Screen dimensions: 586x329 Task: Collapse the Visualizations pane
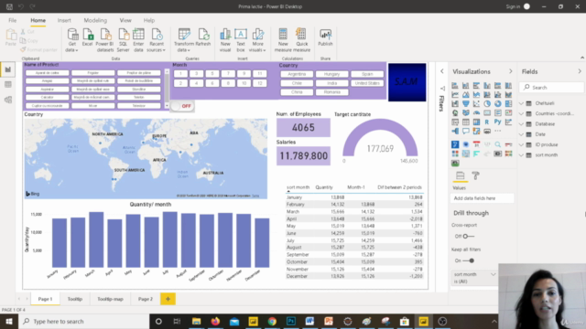pos(511,71)
